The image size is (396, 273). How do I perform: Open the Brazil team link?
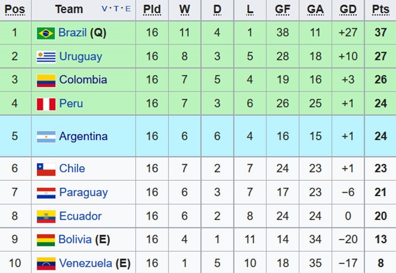coord(72,33)
